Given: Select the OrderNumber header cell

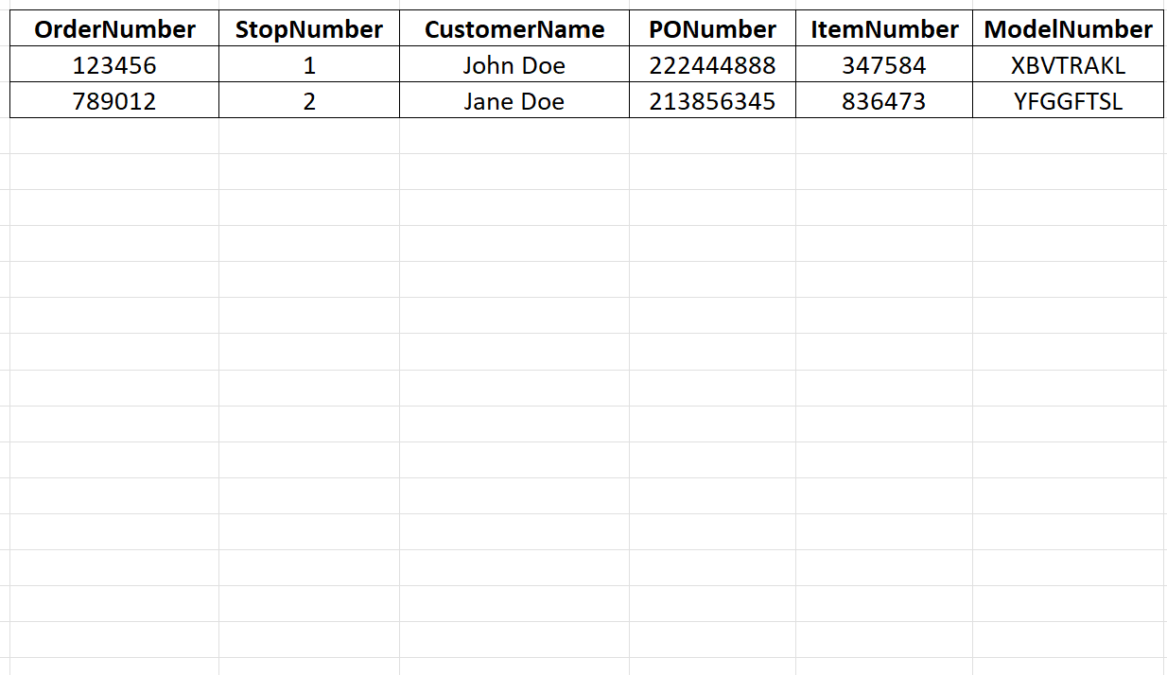Looking at the screenshot, I should click(114, 29).
